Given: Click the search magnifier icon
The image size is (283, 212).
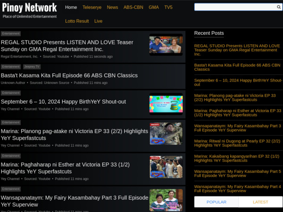Looking at the screenshot, I should pos(279,7).
